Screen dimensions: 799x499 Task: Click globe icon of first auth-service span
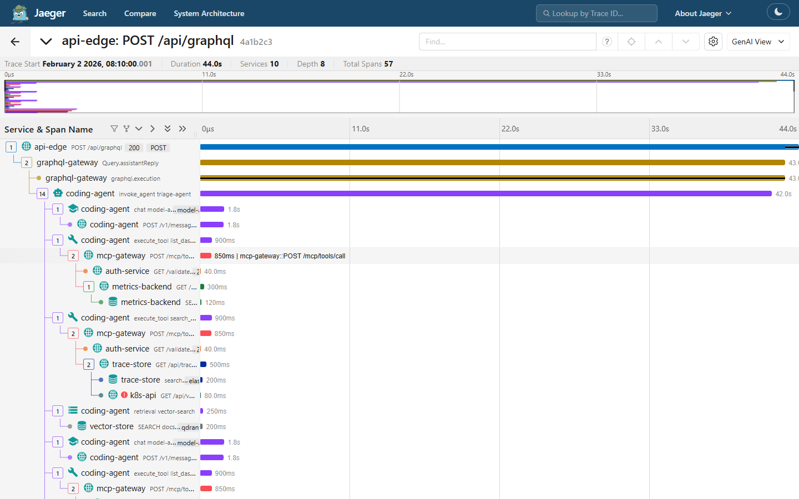tap(97, 271)
